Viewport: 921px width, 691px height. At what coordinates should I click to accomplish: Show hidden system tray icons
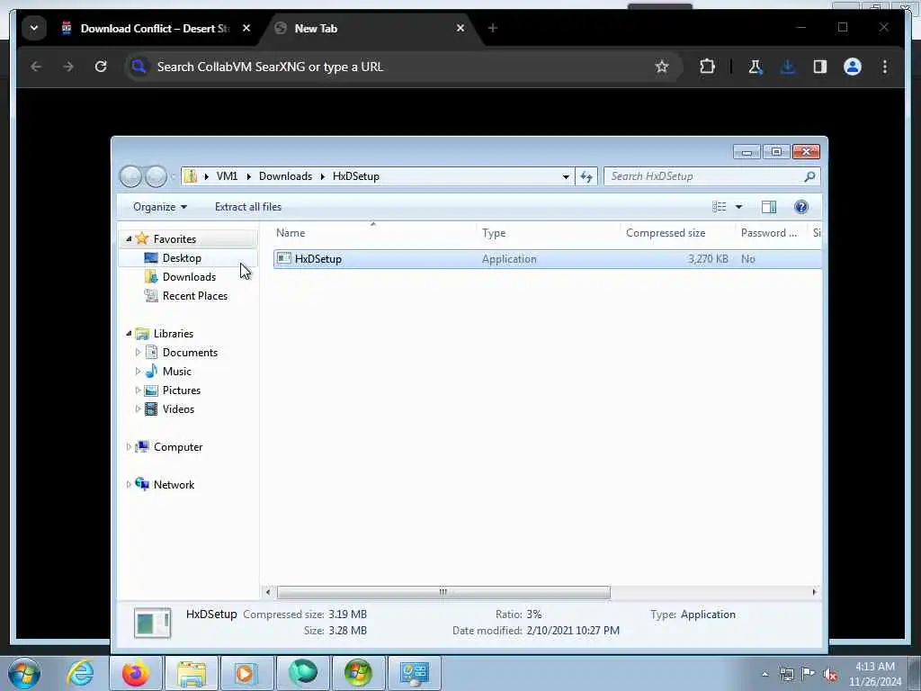tap(765, 675)
